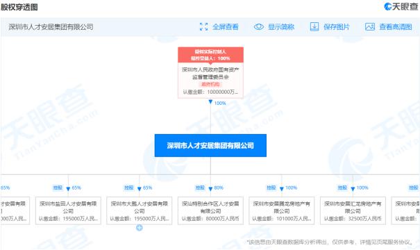Click the eye icon for 显示简称

point(259,27)
